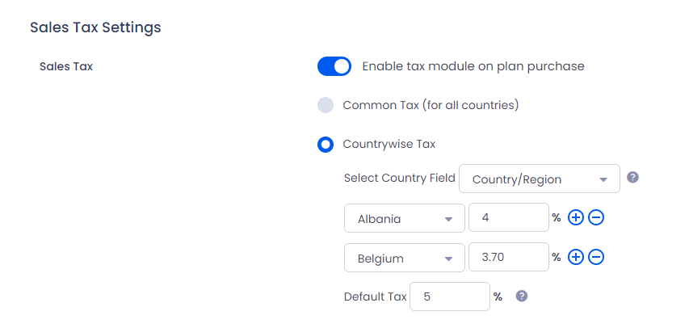Image resolution: width=689 pixels, height=328 pixels.
Task: Click the Belgium 3.70 tax percentage field
Action: click(508, 257)
